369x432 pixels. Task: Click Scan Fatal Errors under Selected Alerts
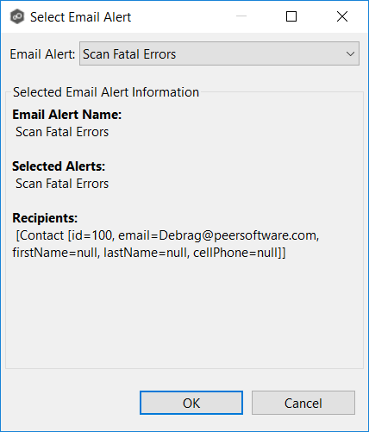[62, 184]
